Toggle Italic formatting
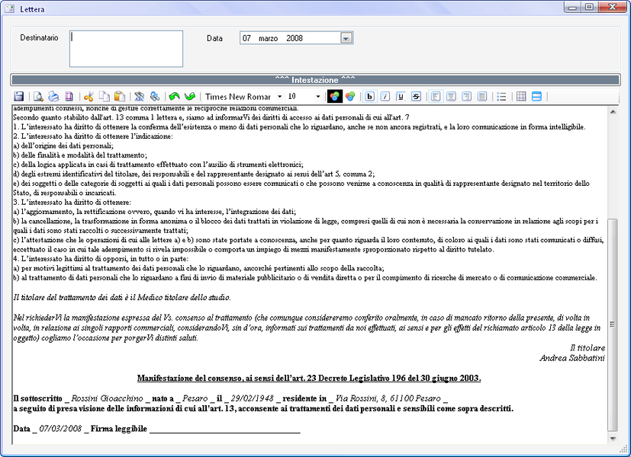The image size is (631, 457). [385, 97]
